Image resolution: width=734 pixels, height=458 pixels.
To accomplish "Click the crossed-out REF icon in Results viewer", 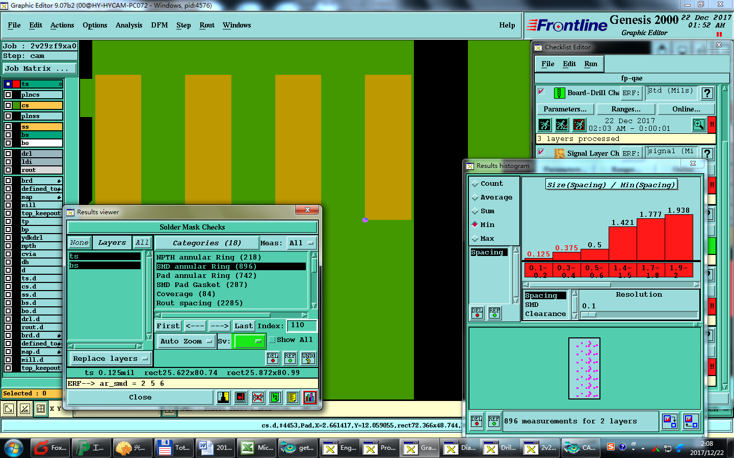I will pyautogui.click(x=258, y=397).
